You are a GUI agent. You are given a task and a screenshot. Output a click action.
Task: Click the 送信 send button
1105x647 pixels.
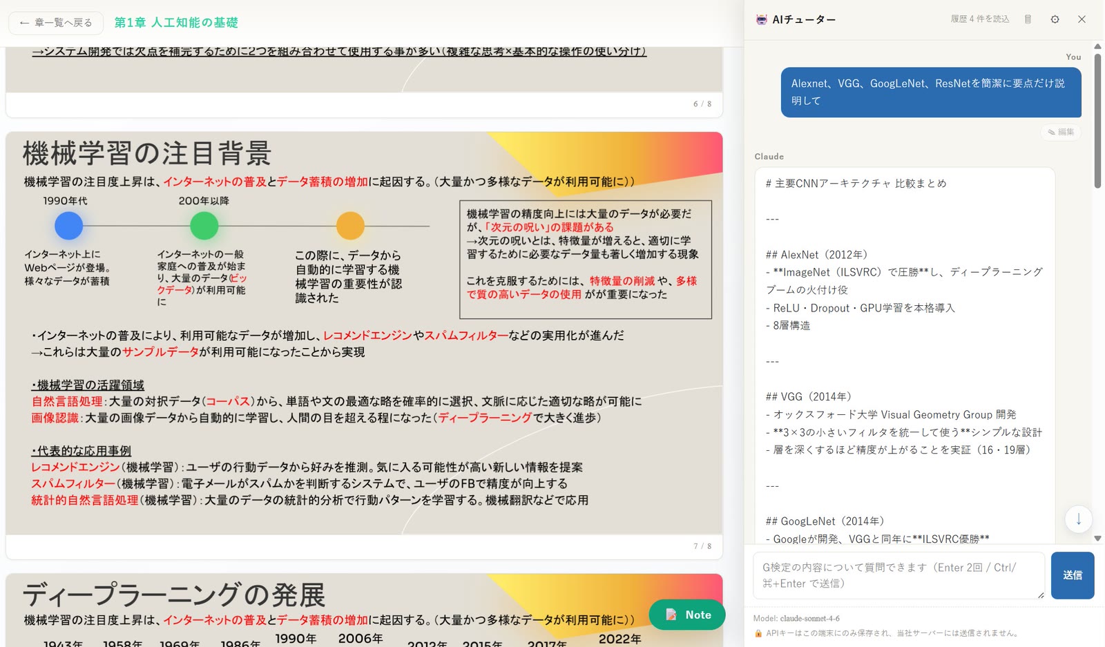click(x=1073, y=575)
